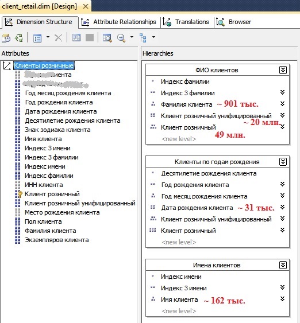Image resolution: width=300 pixels, height=323 pixels.
Task: Switch to the Dimension Structure tab
Action: tap(40, 22)
